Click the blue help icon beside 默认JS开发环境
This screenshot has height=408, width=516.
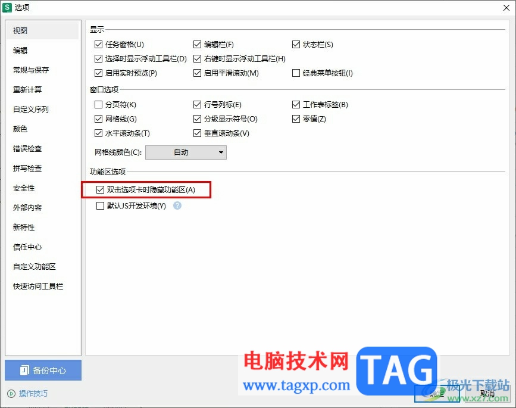click(x=177, y=206)
